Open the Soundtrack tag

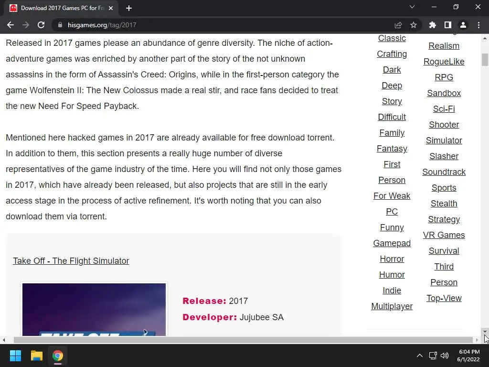pyautogui.click(x=444, y=172)
